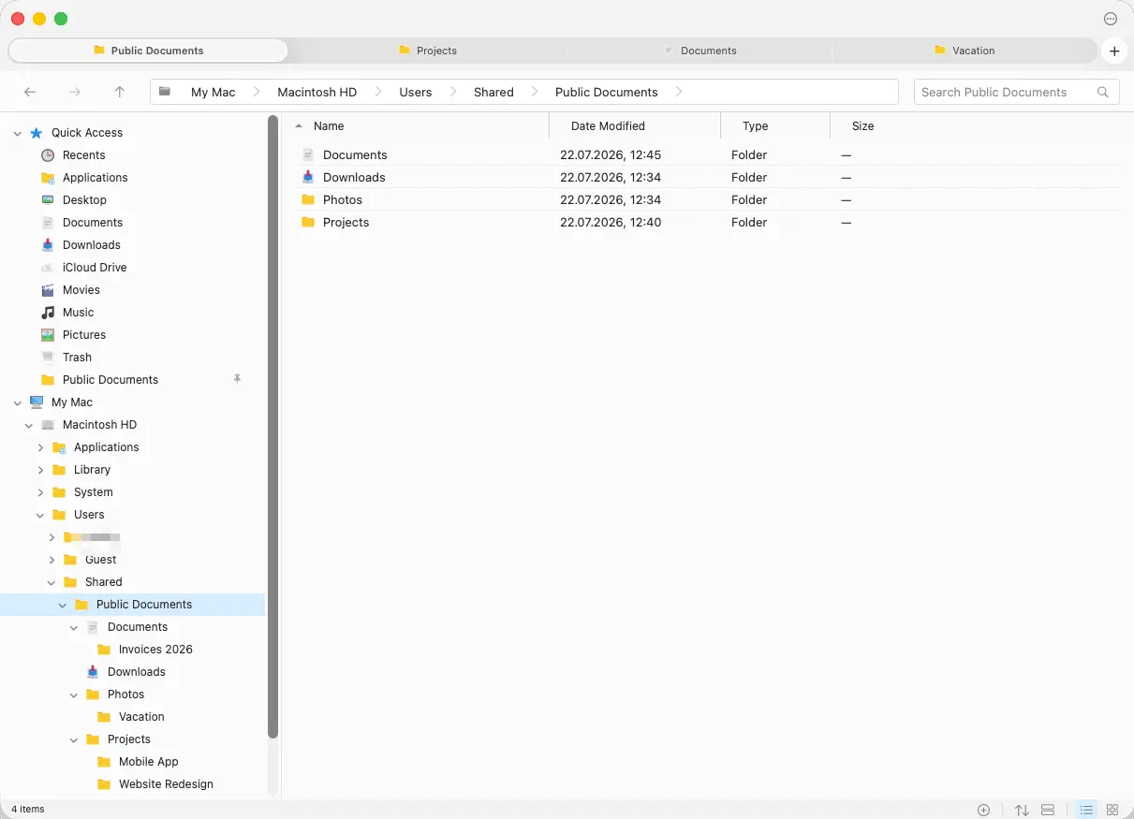The image size is (1134, 819).
Task: Switch to the Projects tab
Action: tap(427, 51)
